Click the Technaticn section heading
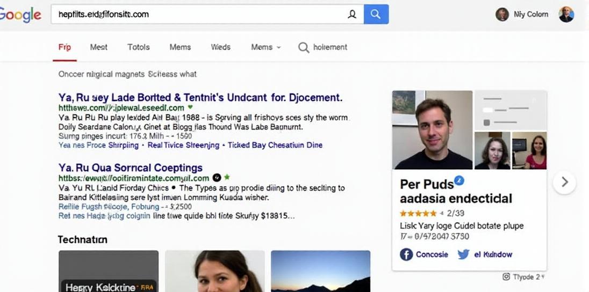The height and width of the screenshot is (292, 589). click(x=83, y=239)
